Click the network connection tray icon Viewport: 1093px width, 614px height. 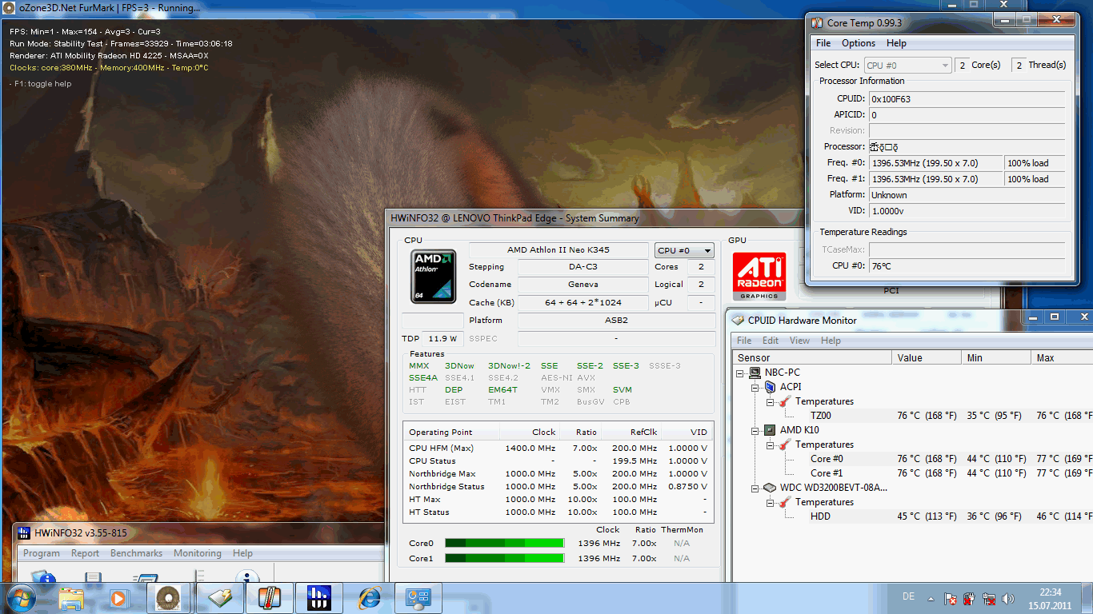pyautogui.click(x=989, y=598)
